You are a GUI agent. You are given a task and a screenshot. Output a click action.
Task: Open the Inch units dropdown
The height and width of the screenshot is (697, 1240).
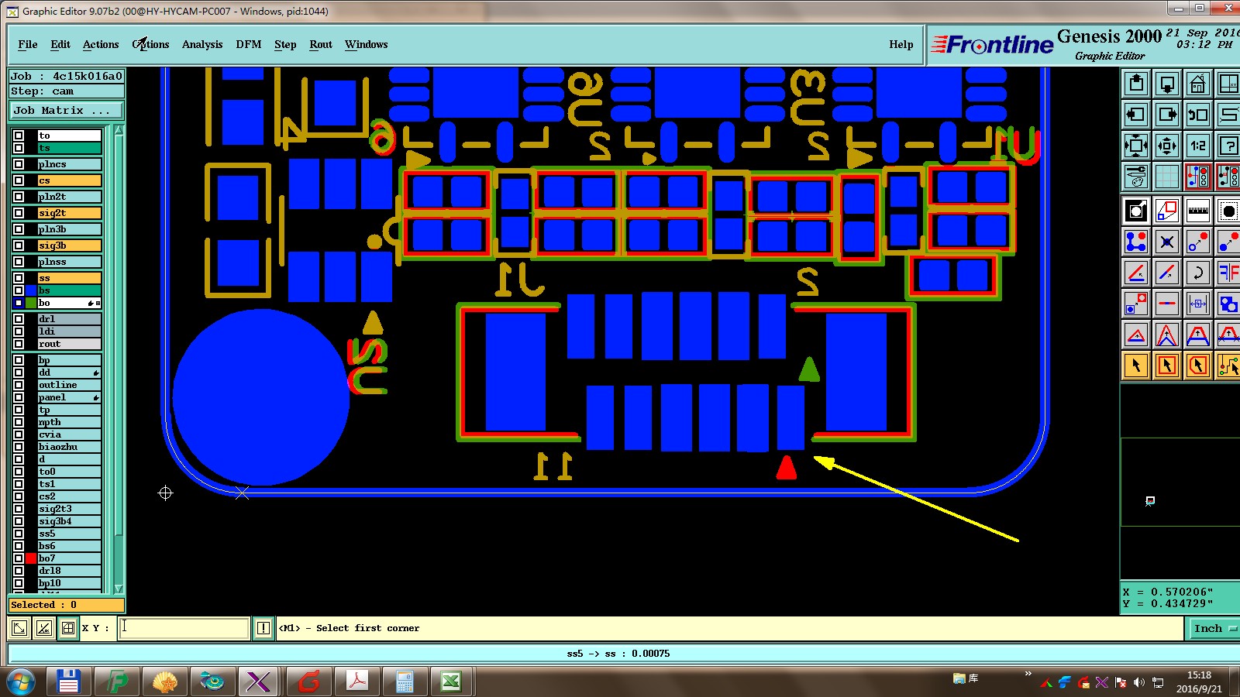click(1214, 628)
